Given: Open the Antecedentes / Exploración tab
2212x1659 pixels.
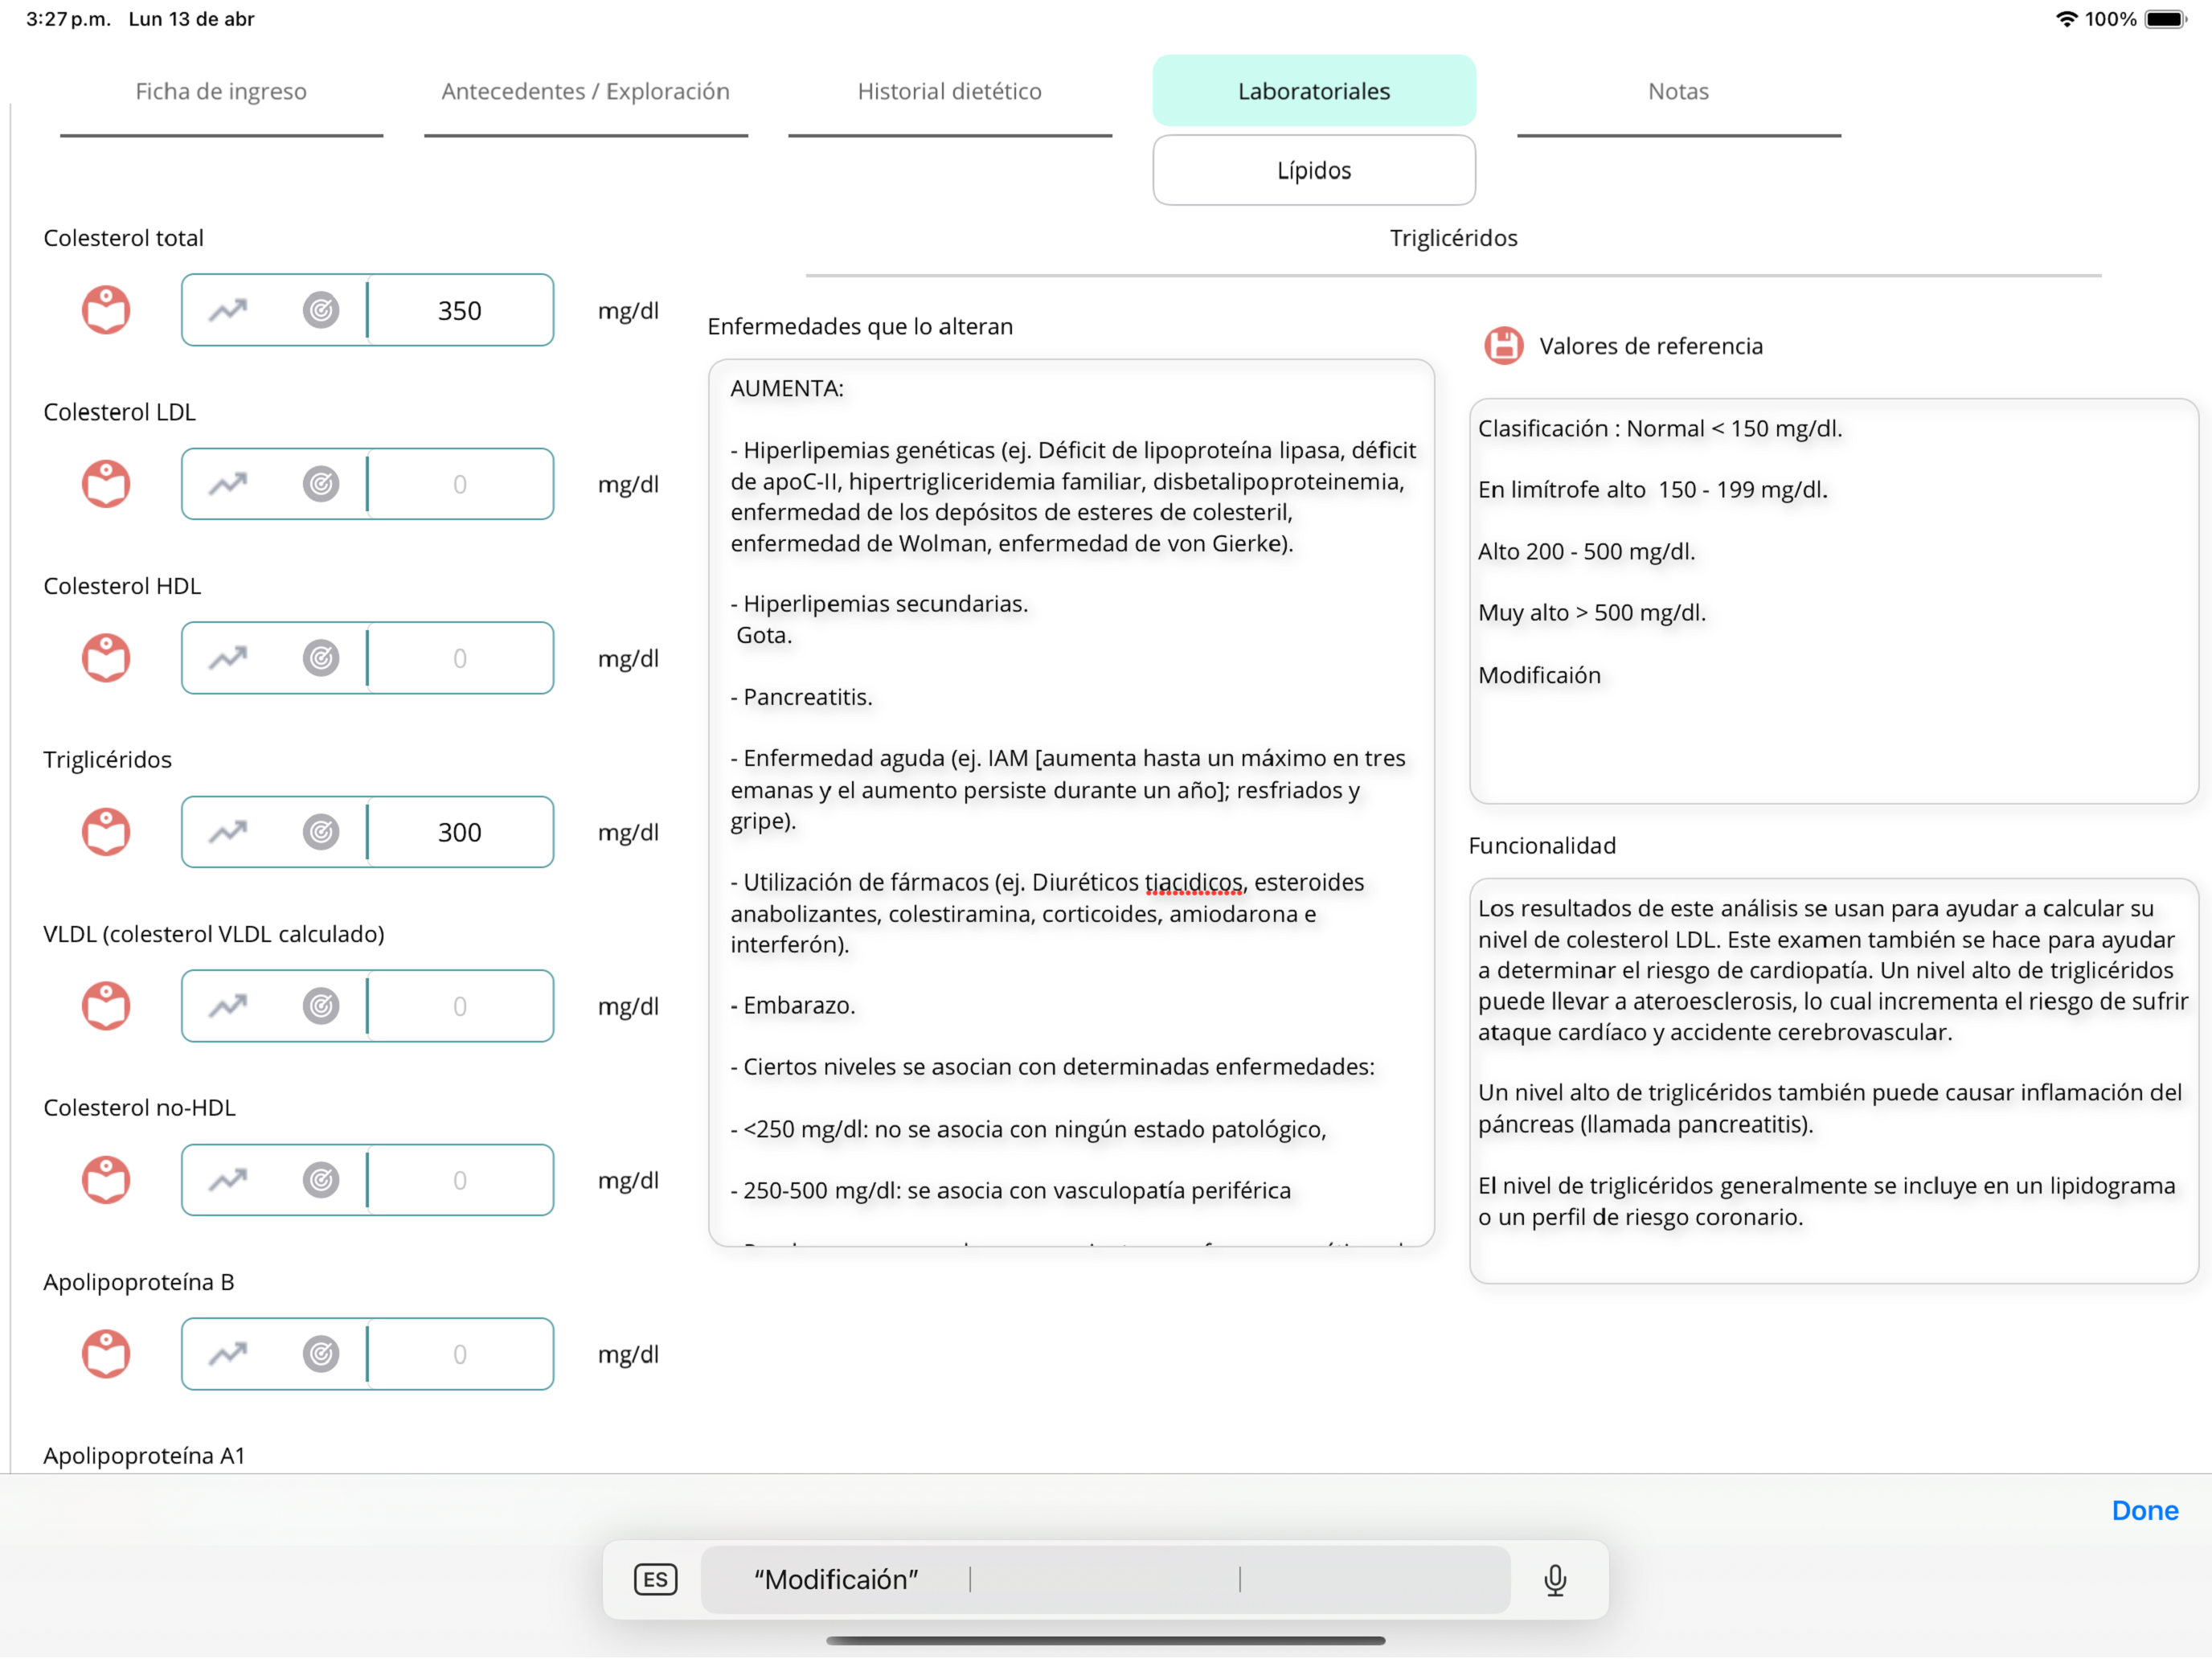Looking at the screenshot, I should [x=586, y=92].
